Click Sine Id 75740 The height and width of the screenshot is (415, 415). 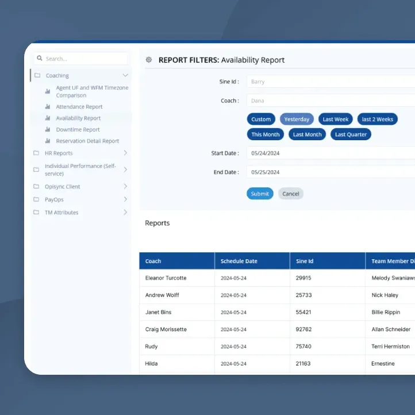[x=303, y=346]
